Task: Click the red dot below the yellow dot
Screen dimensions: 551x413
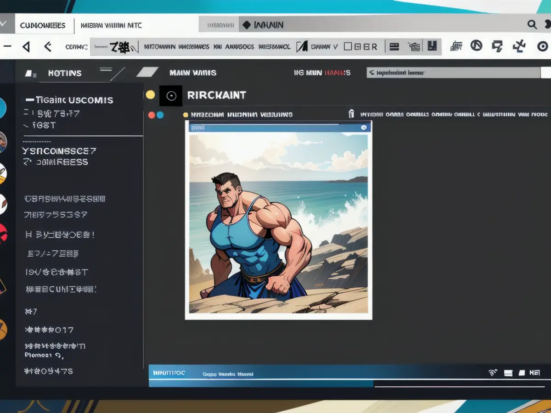Action: coord(152,115)
